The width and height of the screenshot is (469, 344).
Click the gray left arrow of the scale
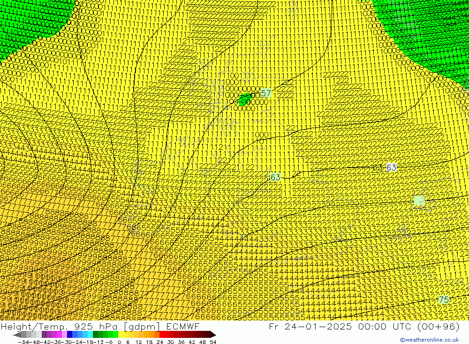[17, 335]
